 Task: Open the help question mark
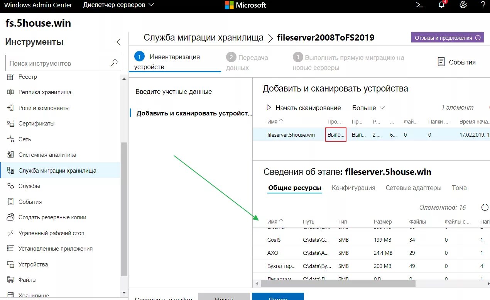point(483,5)
